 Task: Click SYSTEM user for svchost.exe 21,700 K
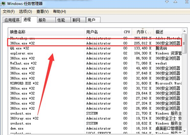point(92,113)
